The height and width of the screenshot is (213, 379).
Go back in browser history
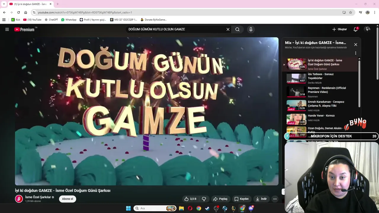4,12
